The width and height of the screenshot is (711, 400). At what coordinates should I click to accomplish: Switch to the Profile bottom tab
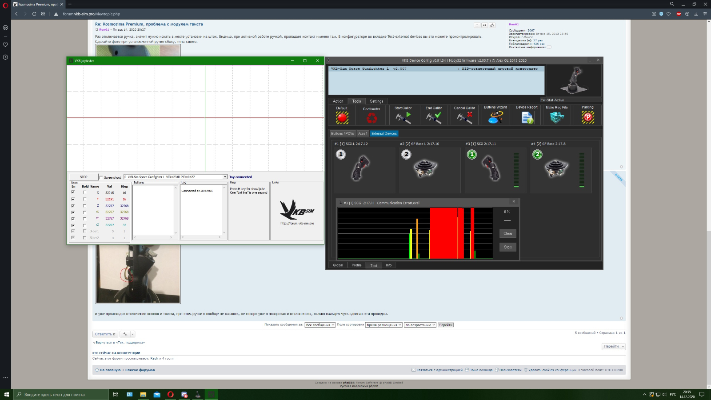pos(356,265)
